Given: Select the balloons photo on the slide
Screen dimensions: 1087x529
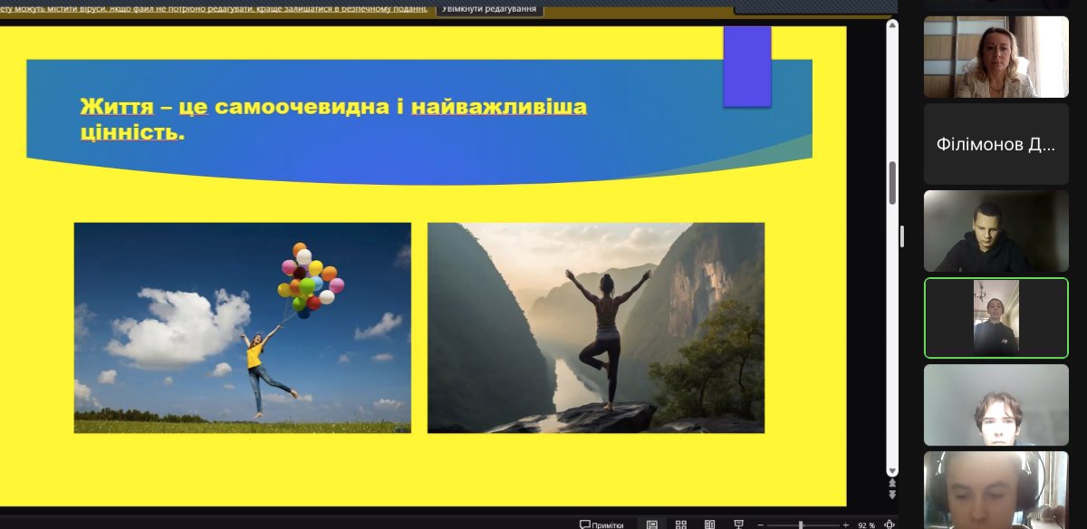Looking at the screenshot, I should (x=242, y=327).
